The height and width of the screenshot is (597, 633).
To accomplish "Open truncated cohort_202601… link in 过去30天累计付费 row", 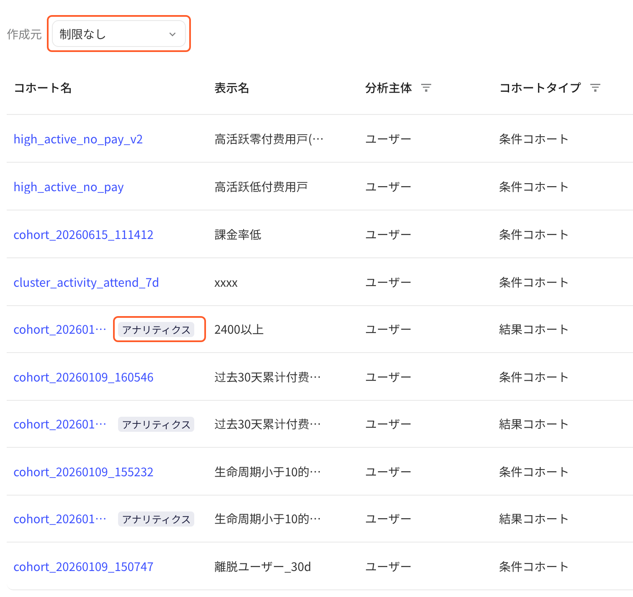I will point(60,424).
